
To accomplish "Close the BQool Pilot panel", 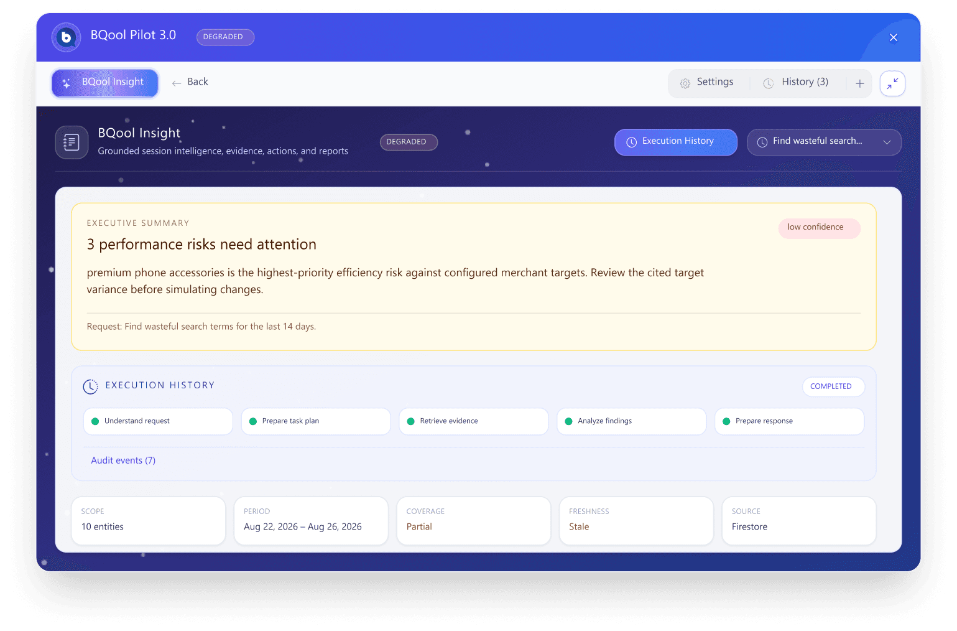I will 894,37.
